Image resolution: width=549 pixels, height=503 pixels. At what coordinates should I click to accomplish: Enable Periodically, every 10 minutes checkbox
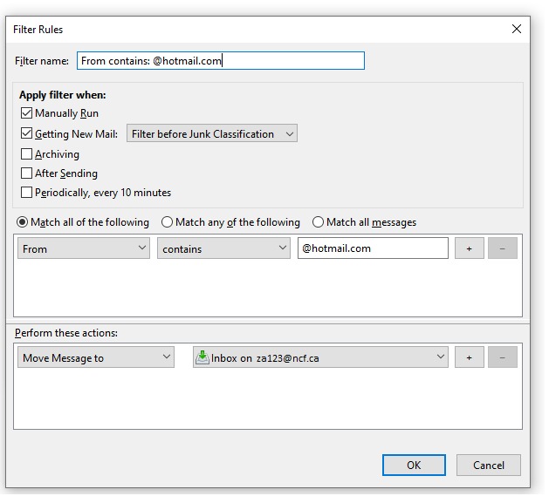point(26,192)
